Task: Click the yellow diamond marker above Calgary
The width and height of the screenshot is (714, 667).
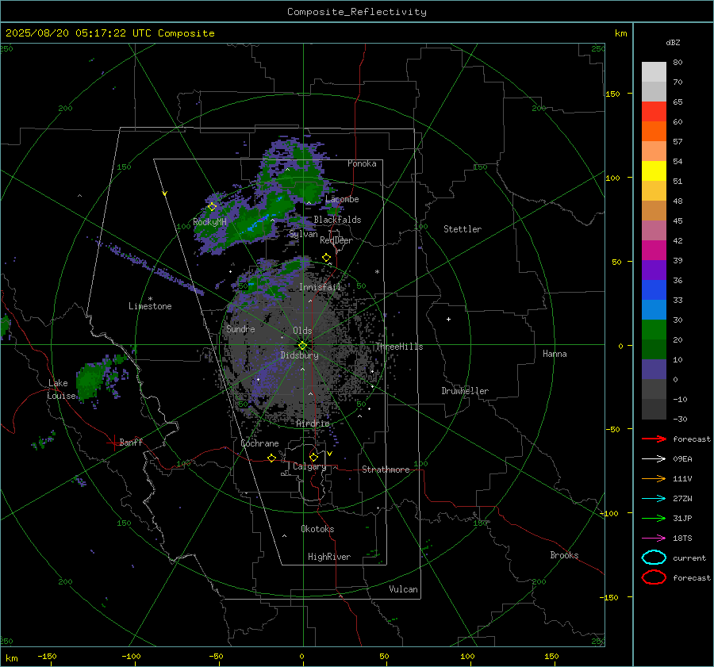Action: pos(313,457)
